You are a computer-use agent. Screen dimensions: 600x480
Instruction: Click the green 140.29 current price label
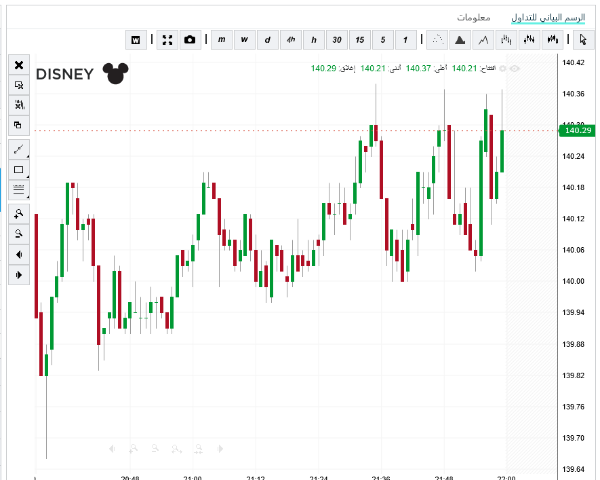578,130
